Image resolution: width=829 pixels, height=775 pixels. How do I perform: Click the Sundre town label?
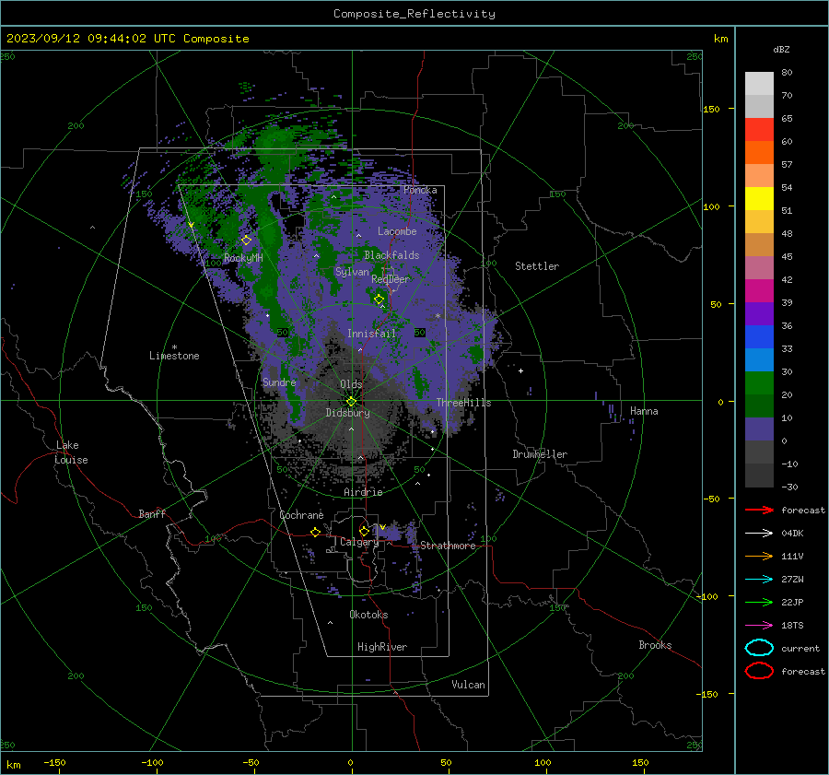pos(279,382)
